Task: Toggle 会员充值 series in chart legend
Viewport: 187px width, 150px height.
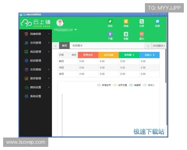Action: tap(120, 85)
